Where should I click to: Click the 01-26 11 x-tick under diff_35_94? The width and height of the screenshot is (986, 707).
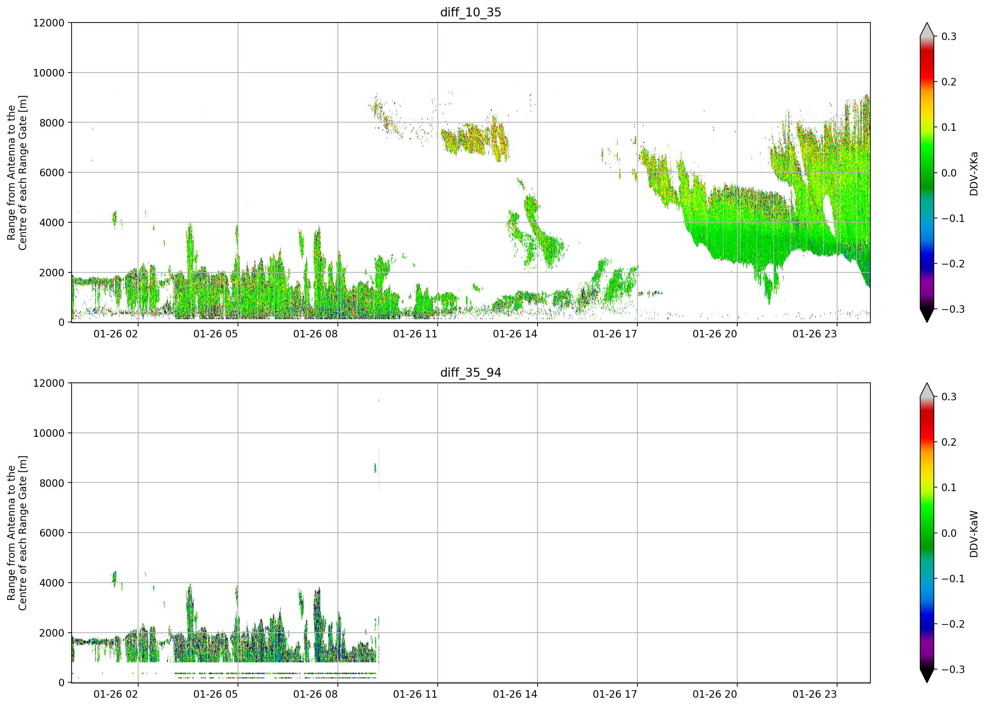[415, 694]
